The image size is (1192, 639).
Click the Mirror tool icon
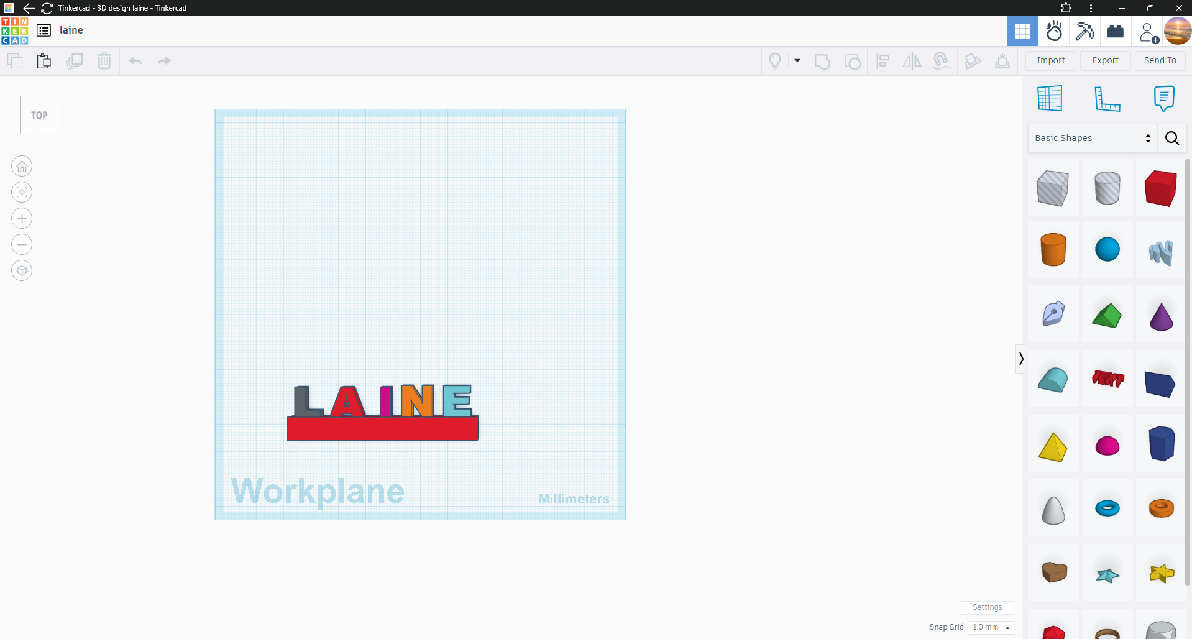point(912,61)
